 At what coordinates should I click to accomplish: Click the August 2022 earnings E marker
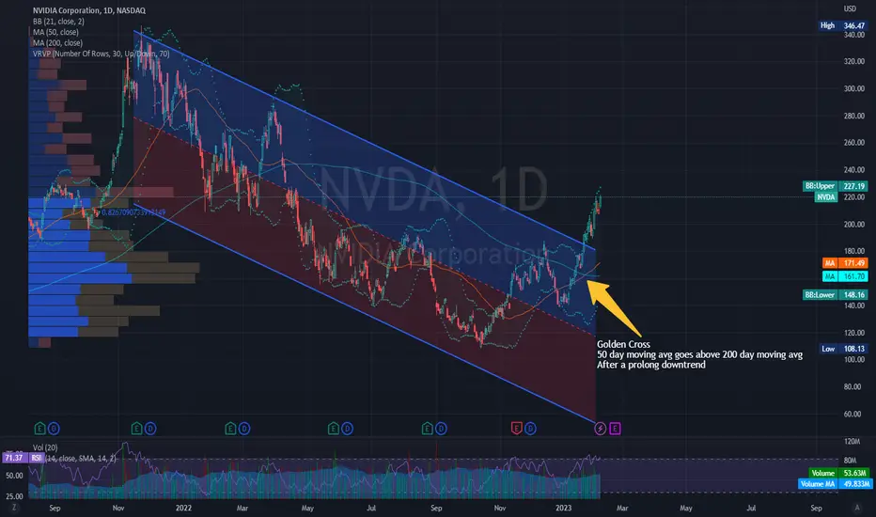coord(428,429)
